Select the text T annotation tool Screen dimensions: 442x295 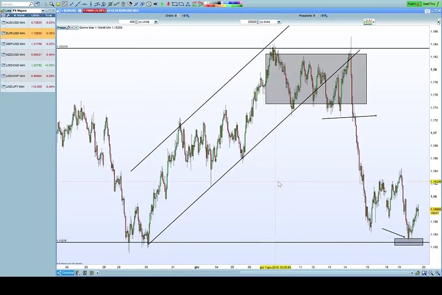[149, 4]
